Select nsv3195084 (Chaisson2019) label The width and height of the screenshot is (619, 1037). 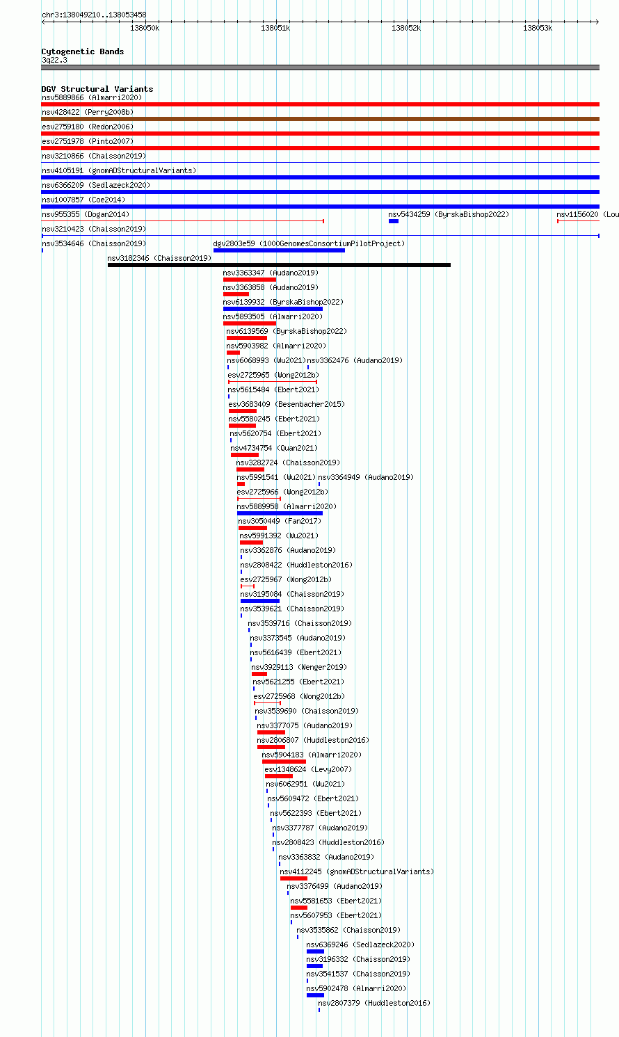(x=292, y=594)
